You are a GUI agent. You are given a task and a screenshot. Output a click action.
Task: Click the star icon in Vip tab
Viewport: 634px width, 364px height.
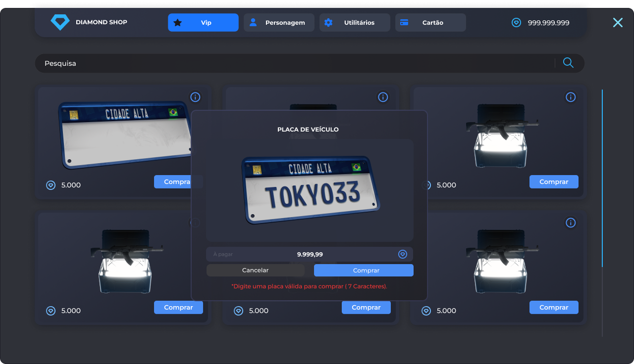[178, 22]
